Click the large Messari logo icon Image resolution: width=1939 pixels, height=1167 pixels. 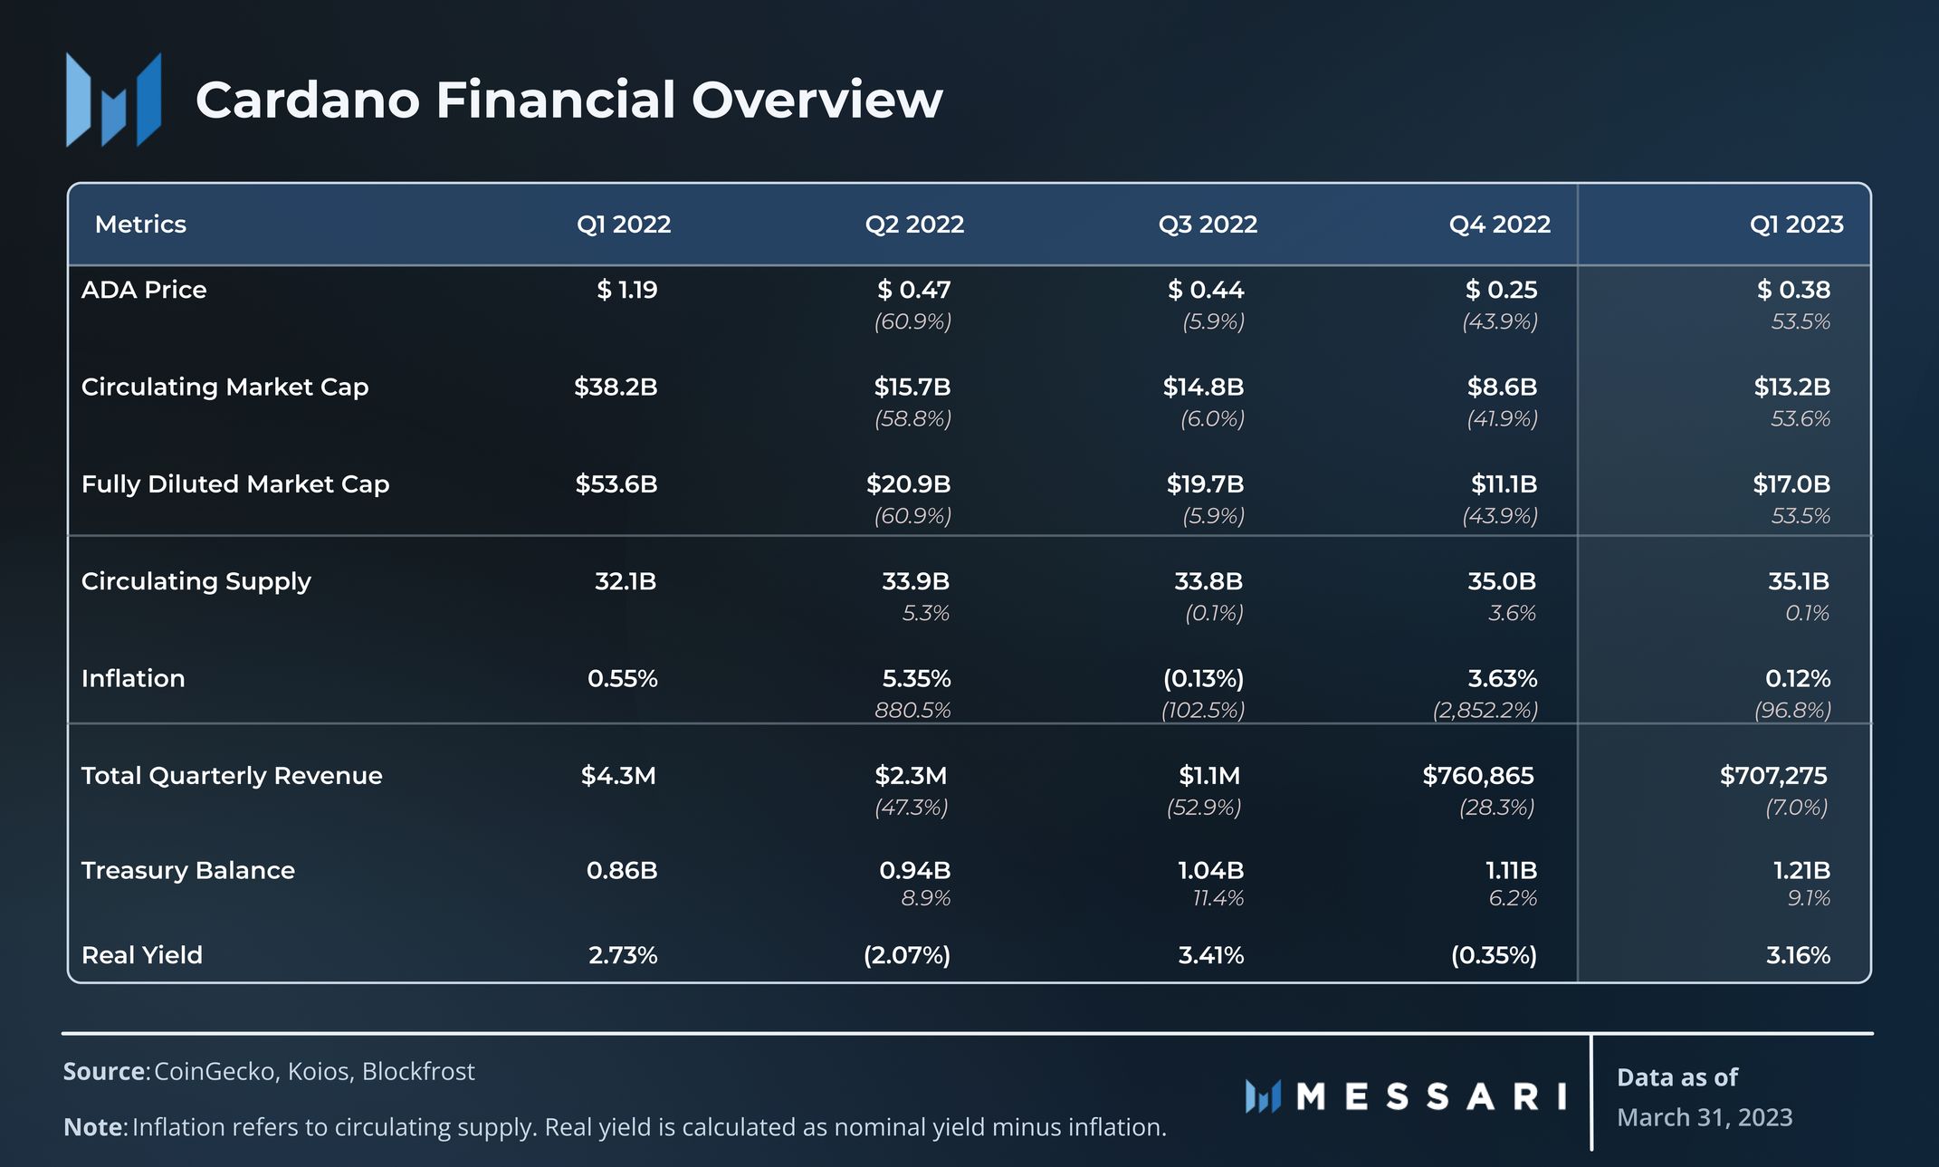113,100
